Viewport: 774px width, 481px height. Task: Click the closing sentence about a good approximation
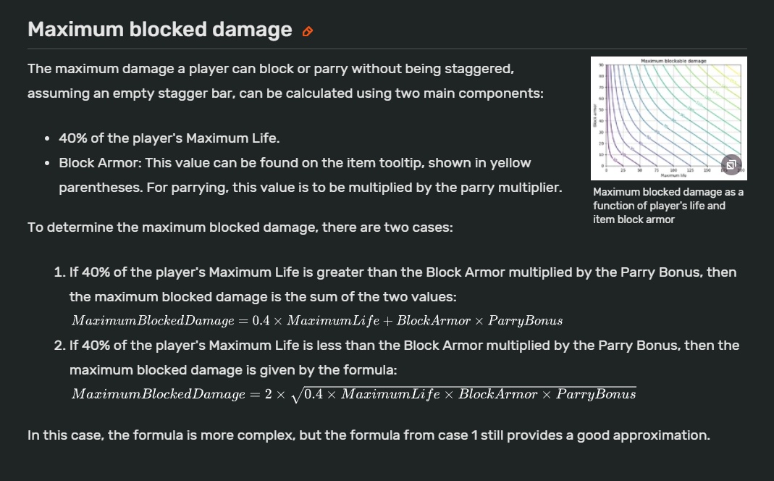369,435
